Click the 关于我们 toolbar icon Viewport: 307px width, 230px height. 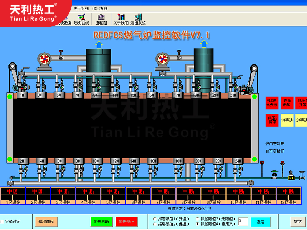121,19
